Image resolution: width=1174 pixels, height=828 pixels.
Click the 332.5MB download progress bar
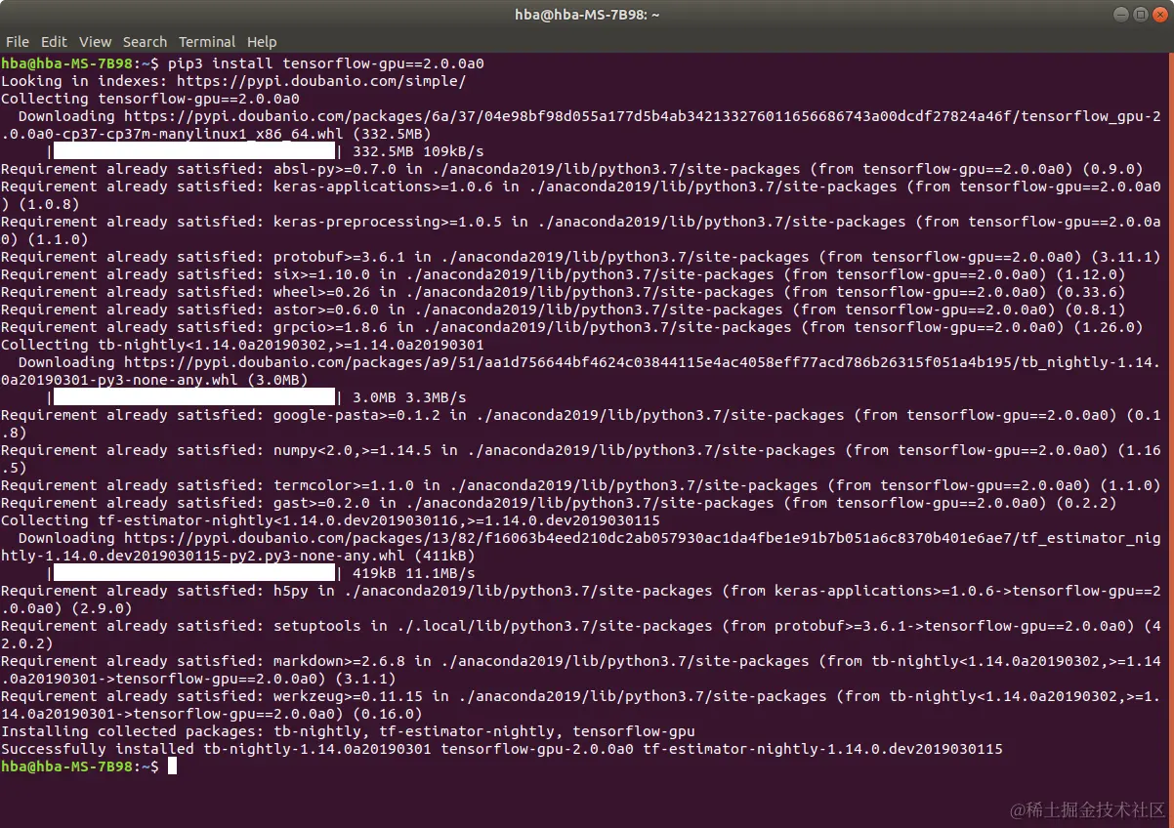click(x=193, y=151)
